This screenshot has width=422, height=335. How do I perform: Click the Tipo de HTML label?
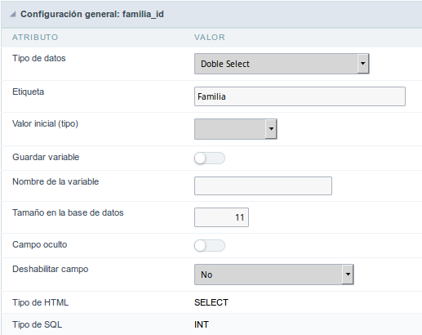(40, 302)
